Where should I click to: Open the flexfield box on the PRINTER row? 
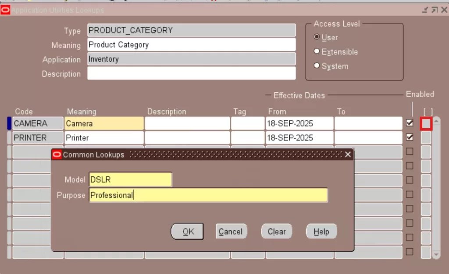click(x=426, y=138)
